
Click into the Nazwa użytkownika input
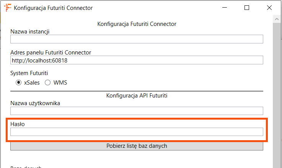(x=137, y=111)
